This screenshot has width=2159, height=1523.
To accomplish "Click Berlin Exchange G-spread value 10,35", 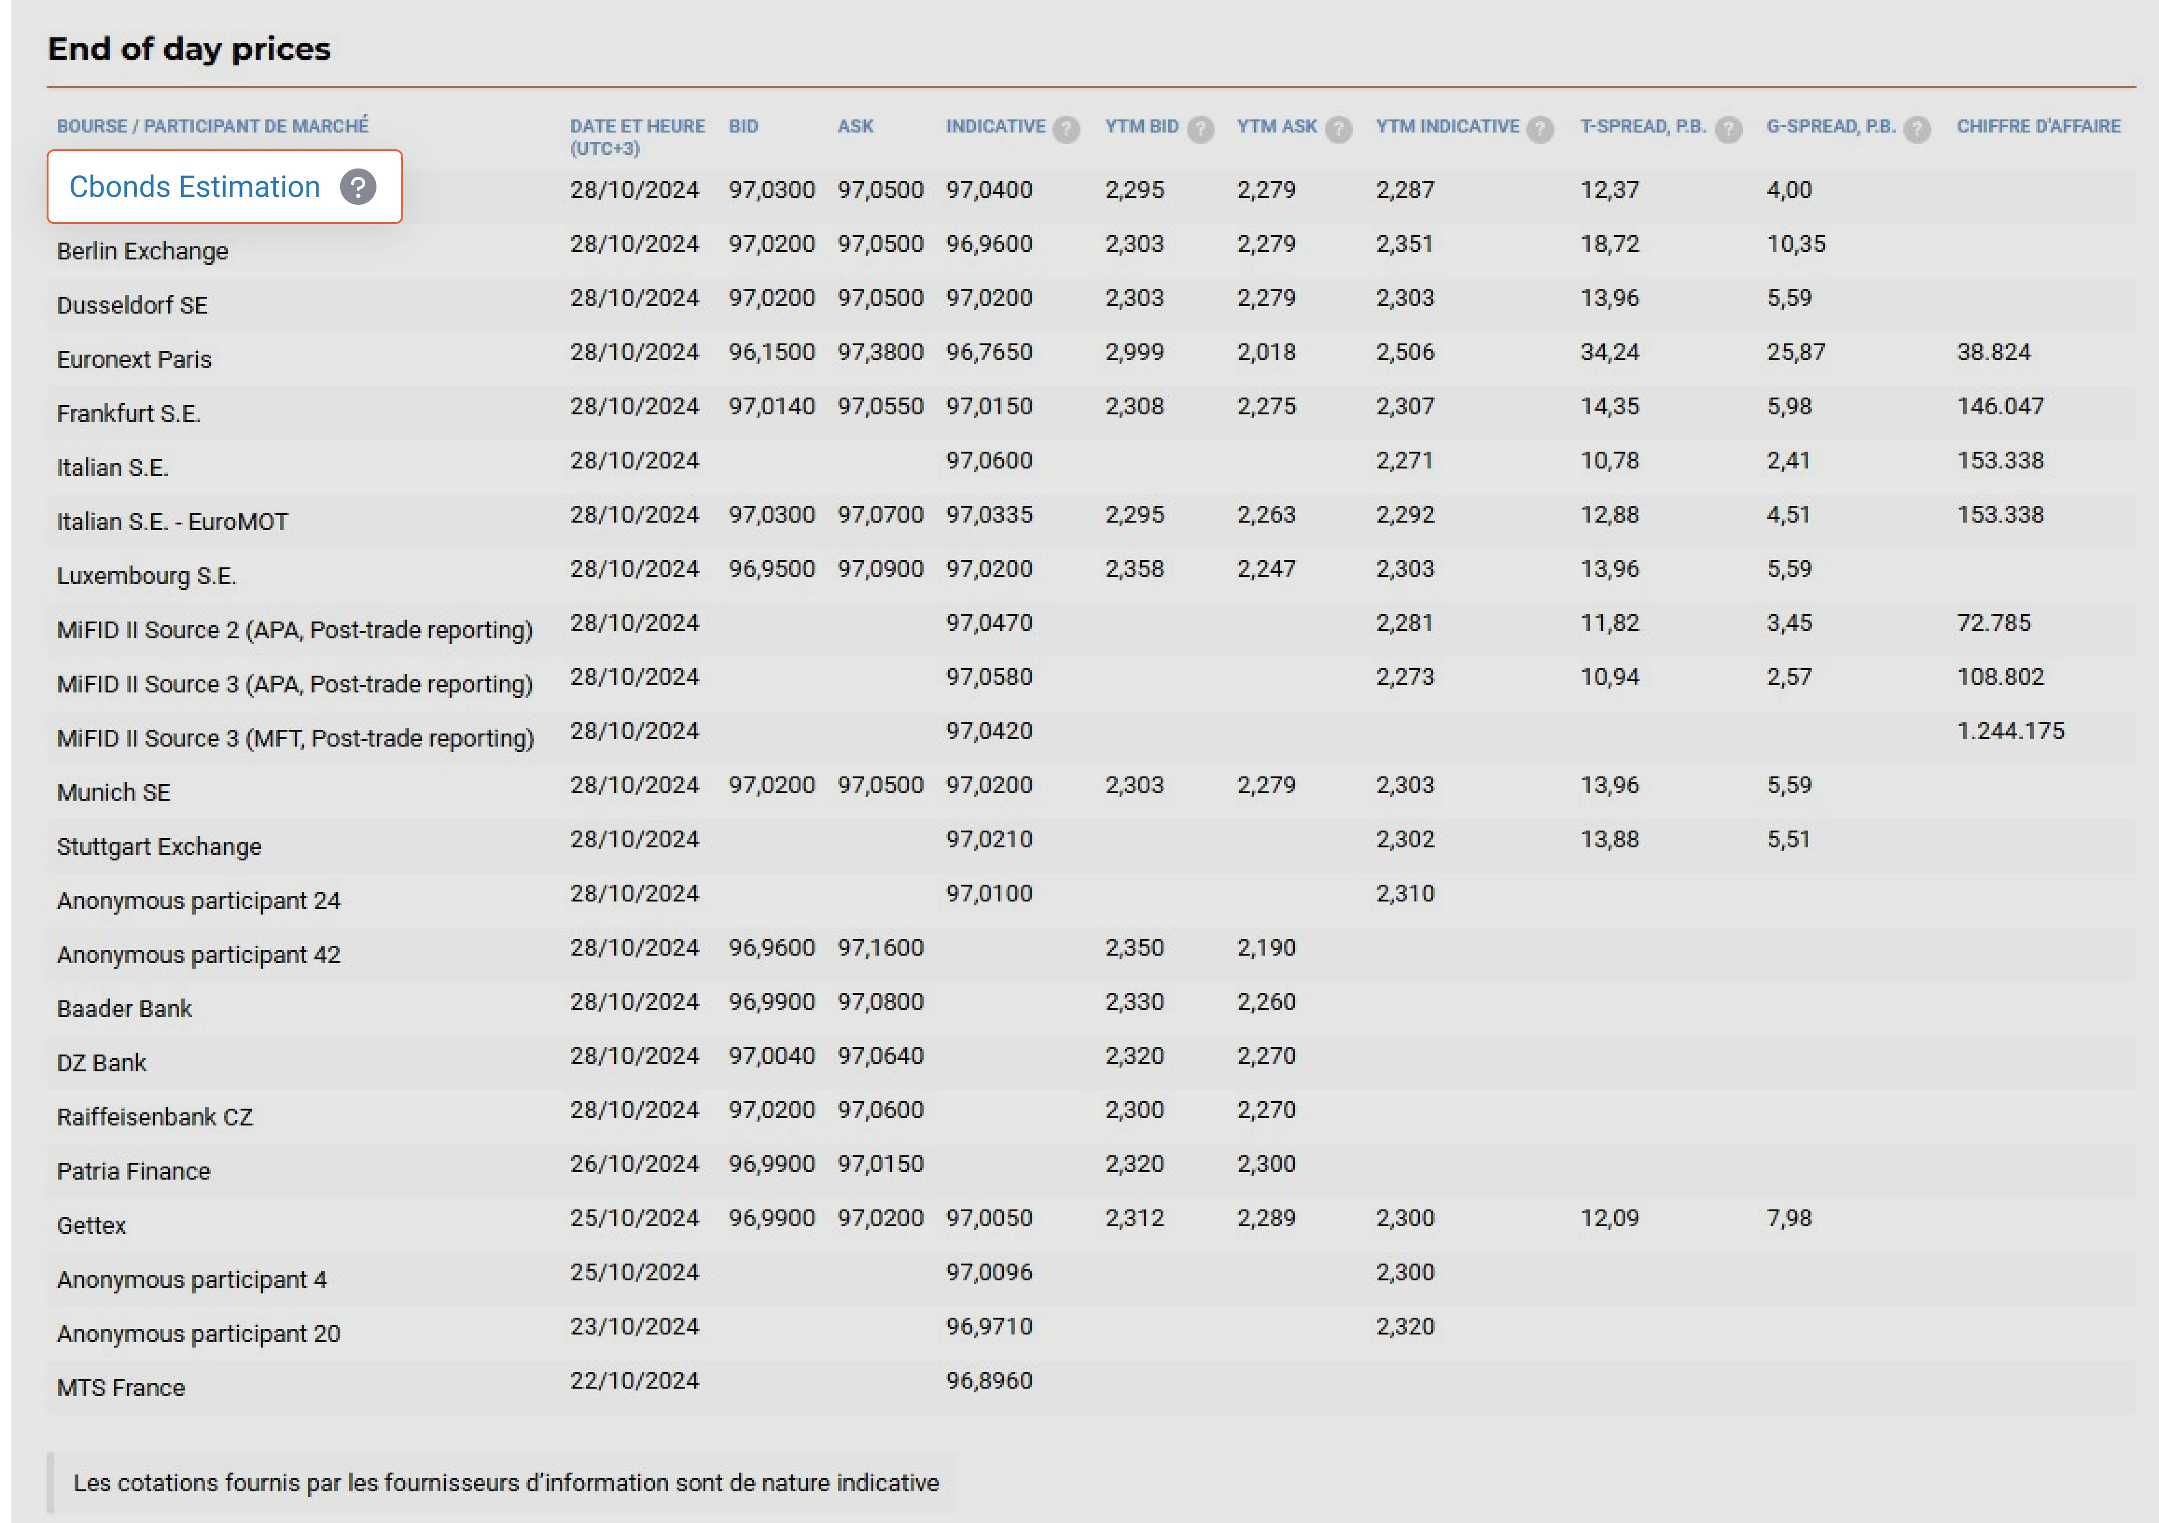I will point(1796,244).
